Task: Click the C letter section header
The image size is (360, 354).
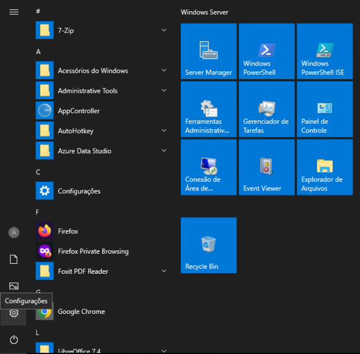Action: [x=38, y=172]
